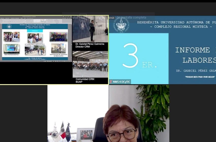Open the shapes gallery in the PowerPoint ribbon

37,21
